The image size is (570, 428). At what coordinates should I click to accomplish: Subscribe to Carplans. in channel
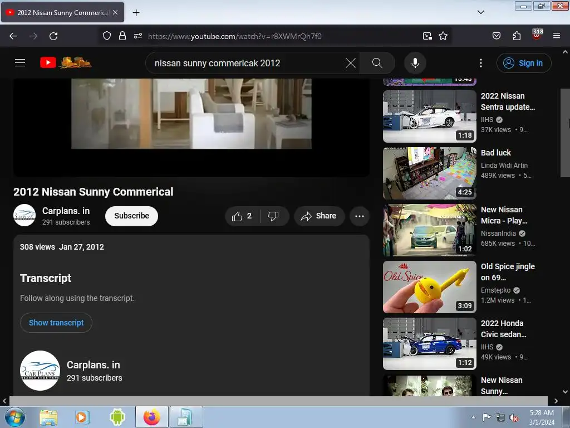(131, 216)
